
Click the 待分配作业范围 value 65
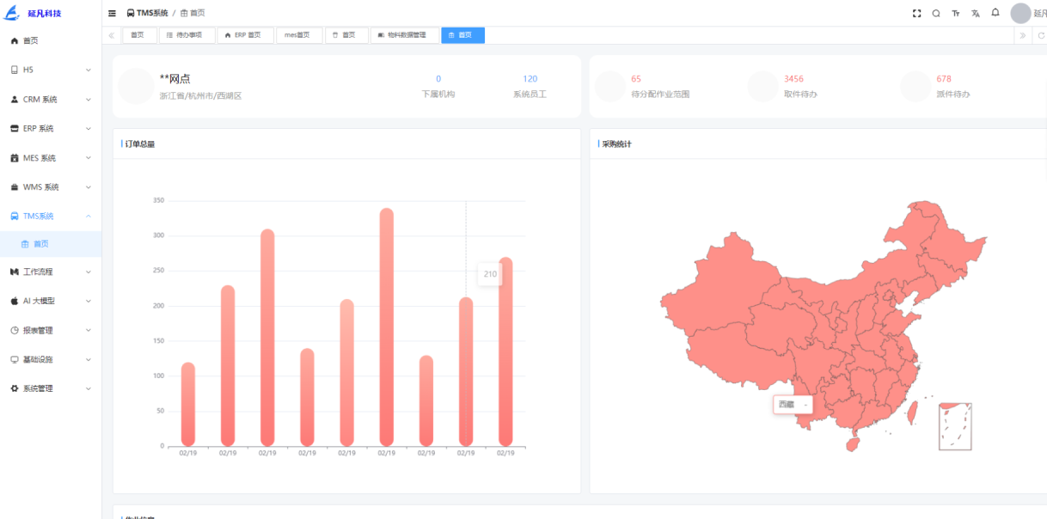[x=636, y=79]
